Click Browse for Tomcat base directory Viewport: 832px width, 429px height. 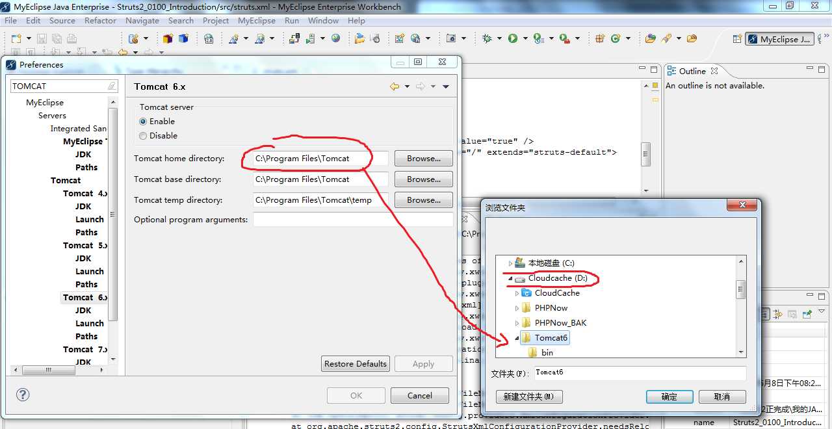click(x=424, y=179)
